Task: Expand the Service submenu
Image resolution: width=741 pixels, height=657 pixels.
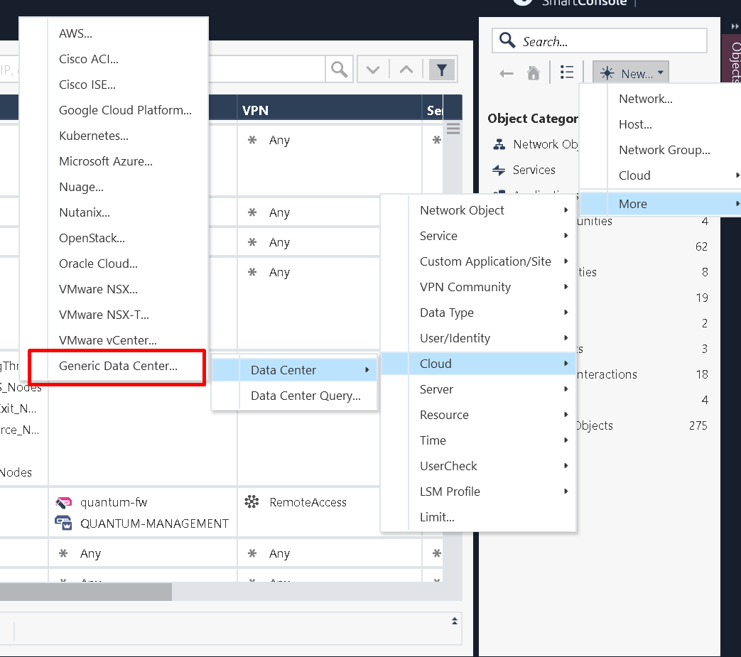Action: point(478,236)
